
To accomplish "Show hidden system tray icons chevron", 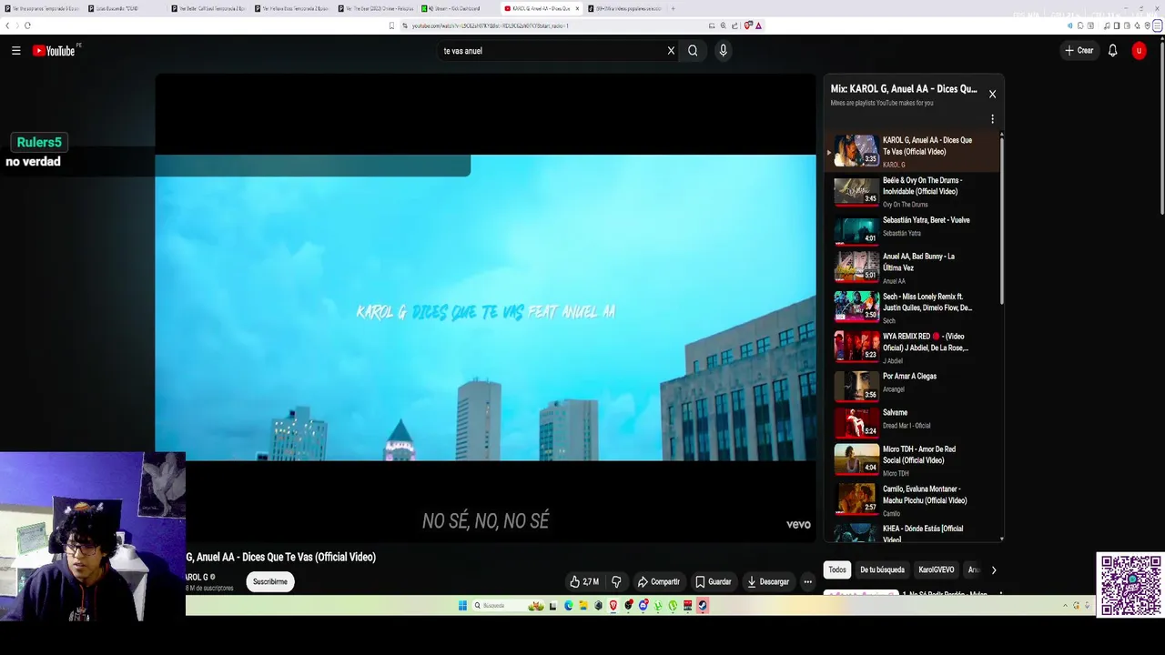I will [1065, 606].
